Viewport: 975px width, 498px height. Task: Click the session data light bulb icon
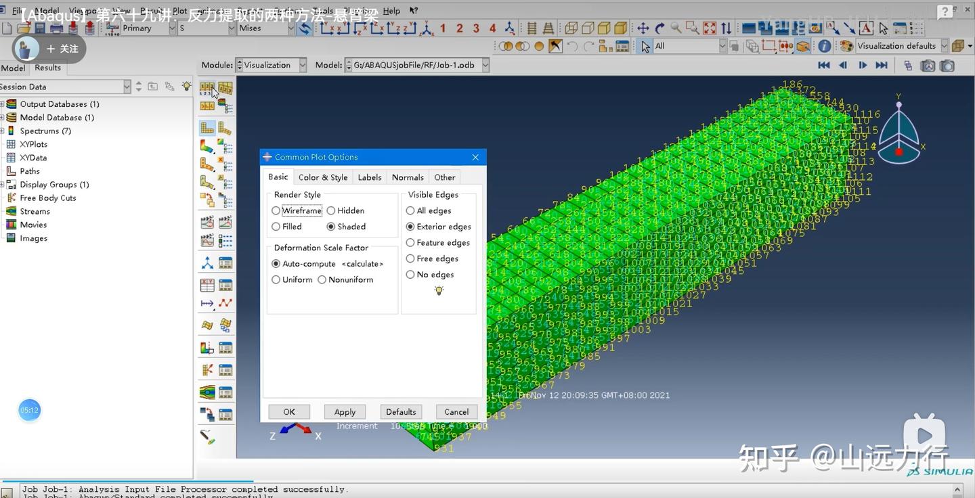(186, 87)
